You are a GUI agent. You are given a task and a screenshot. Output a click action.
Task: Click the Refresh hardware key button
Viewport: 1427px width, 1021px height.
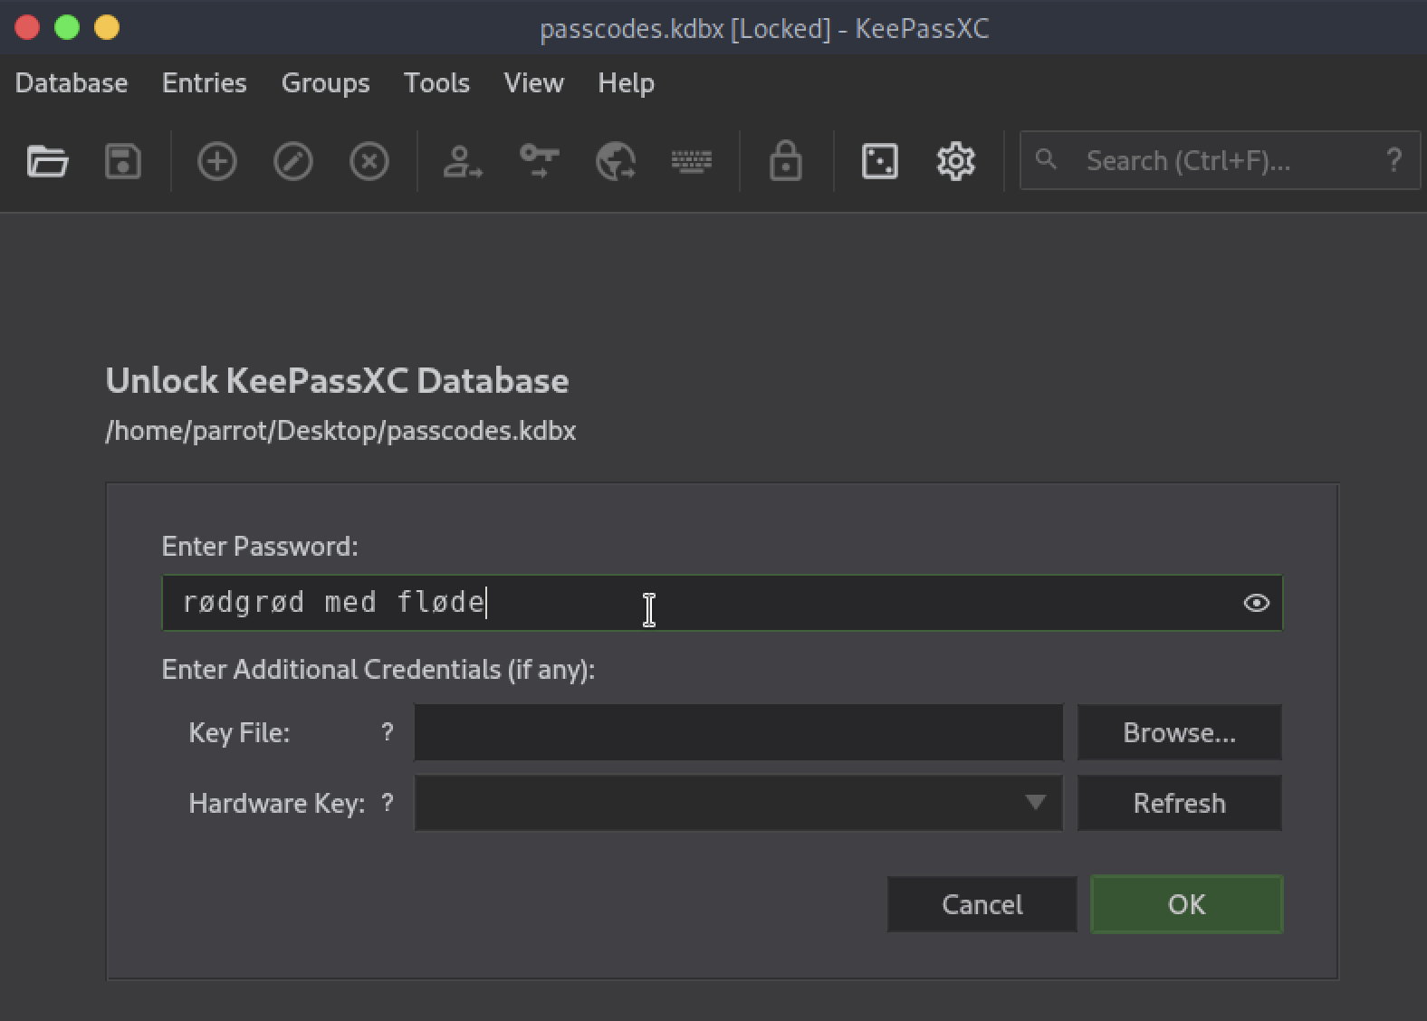click(1180, 803)
